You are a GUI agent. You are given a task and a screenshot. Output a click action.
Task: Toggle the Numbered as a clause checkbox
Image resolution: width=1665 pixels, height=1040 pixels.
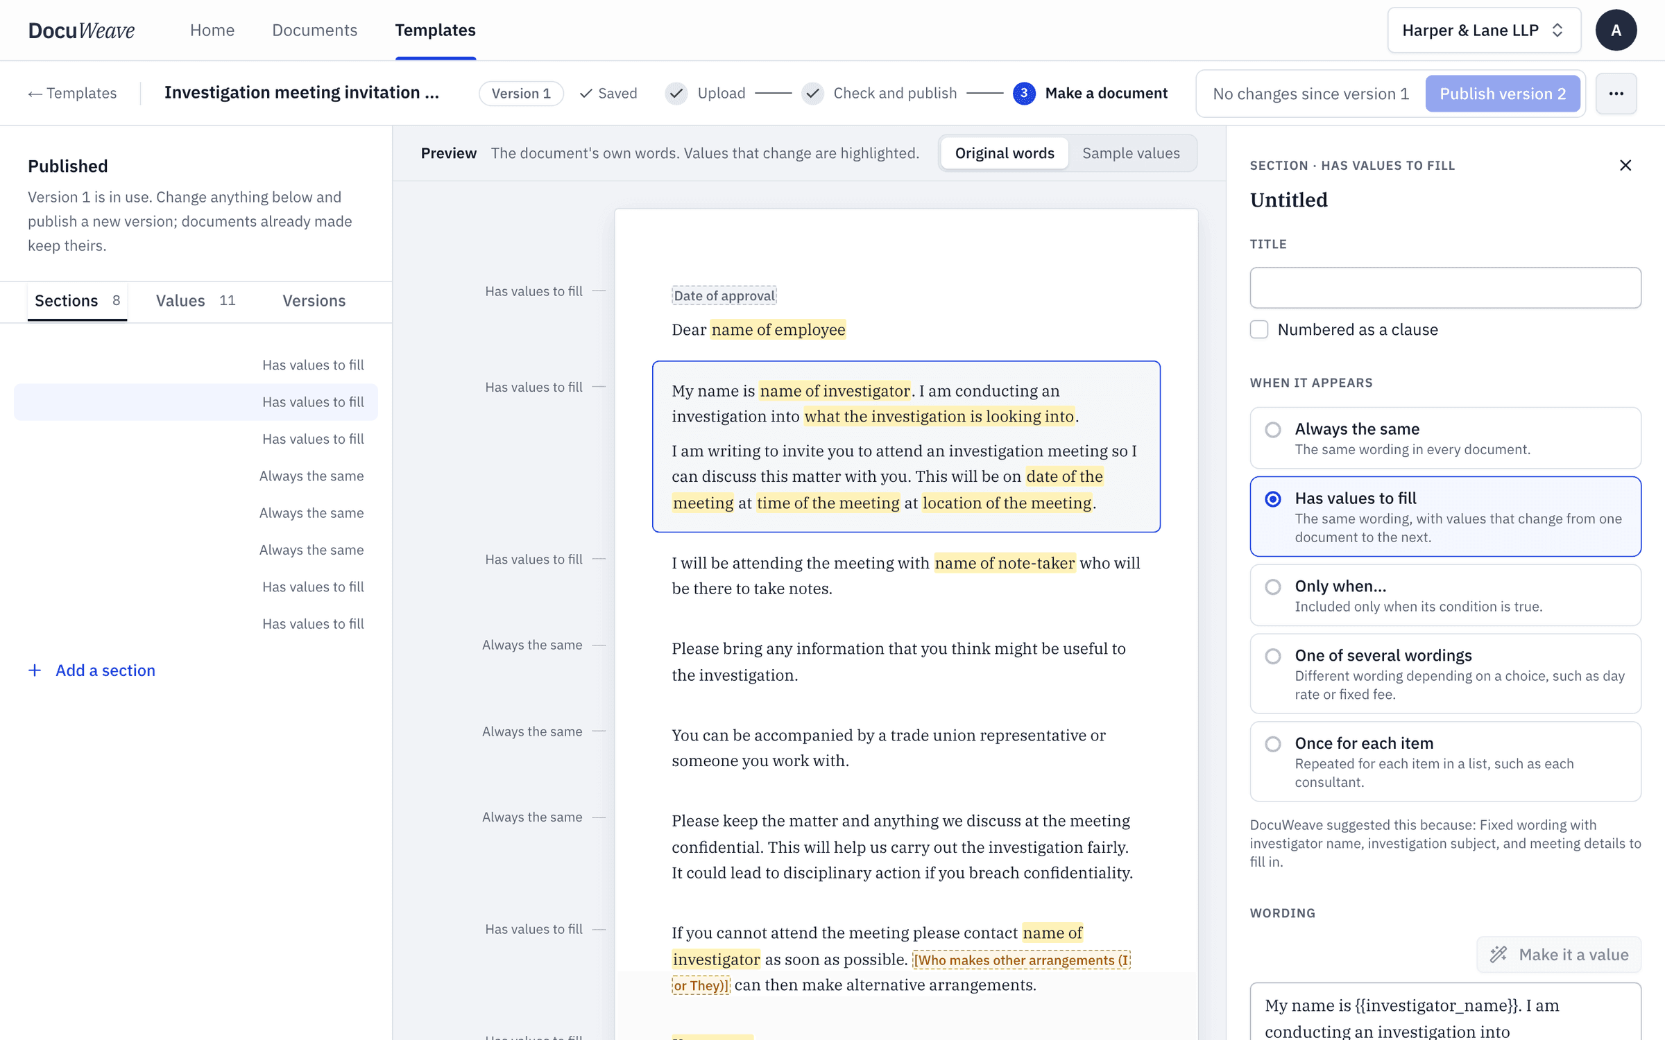tap(1259, 329)
